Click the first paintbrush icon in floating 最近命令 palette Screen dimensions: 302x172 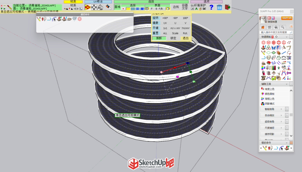pos(39,19)
